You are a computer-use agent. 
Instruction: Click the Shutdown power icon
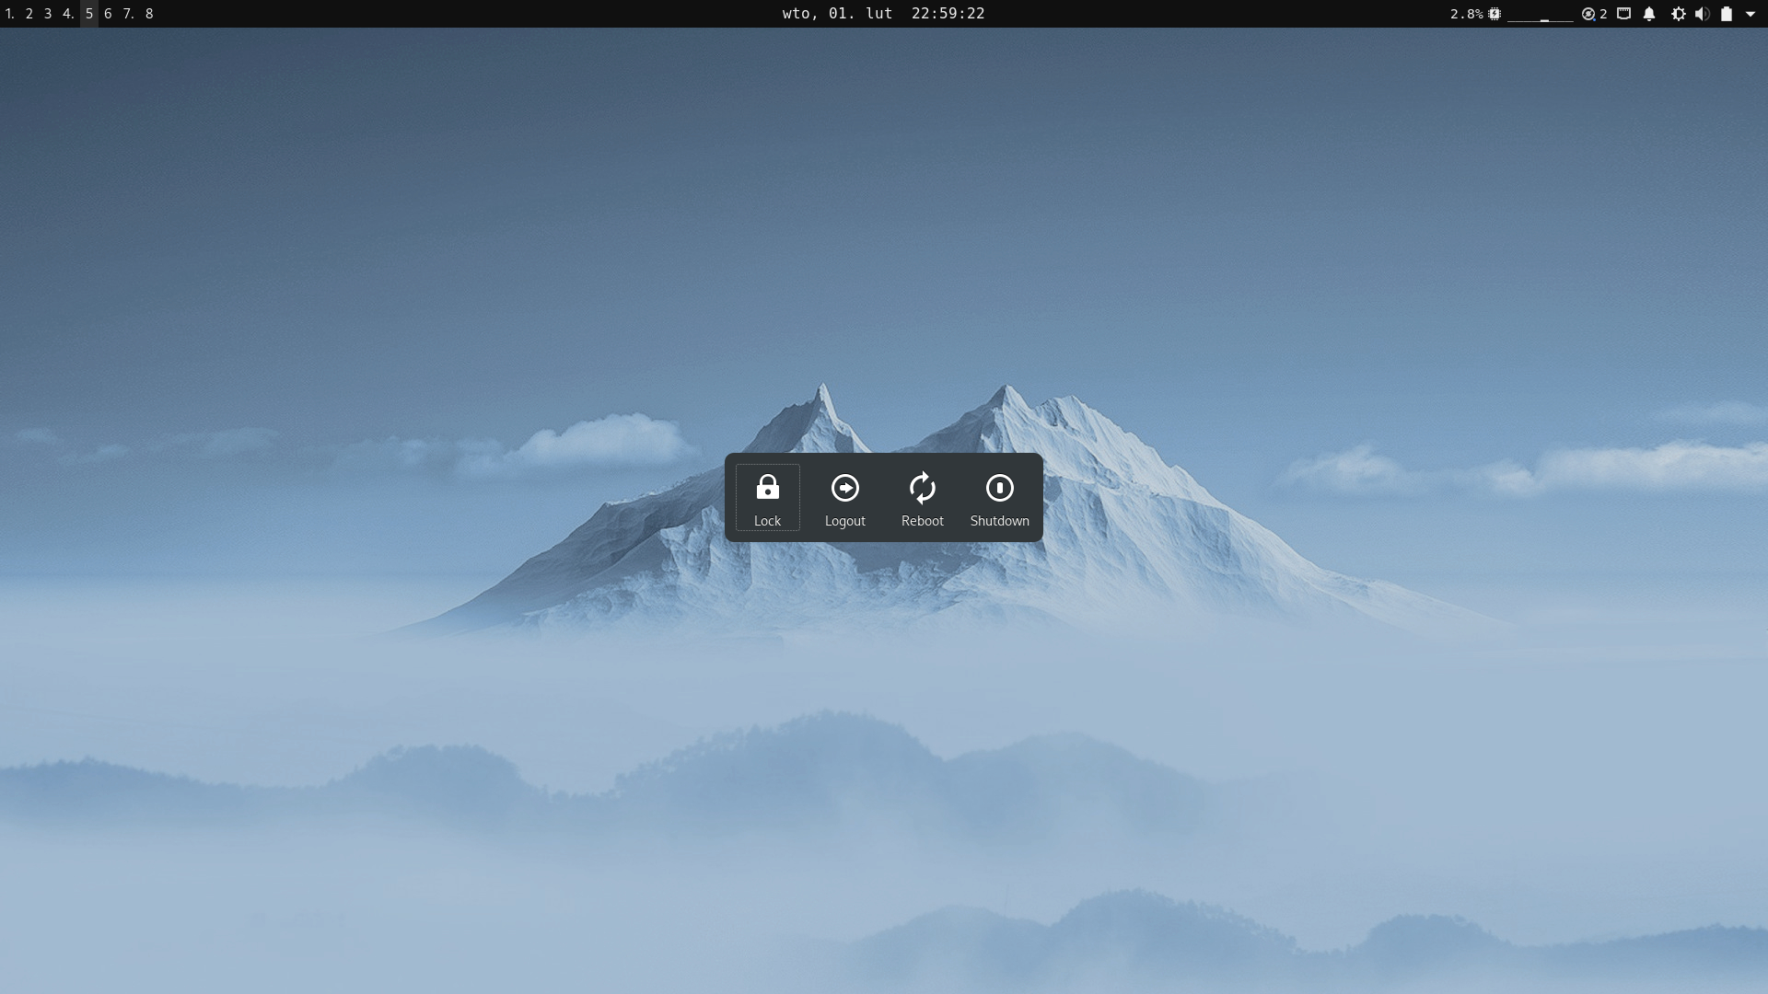pyautogui.click(x=999, y=488)
